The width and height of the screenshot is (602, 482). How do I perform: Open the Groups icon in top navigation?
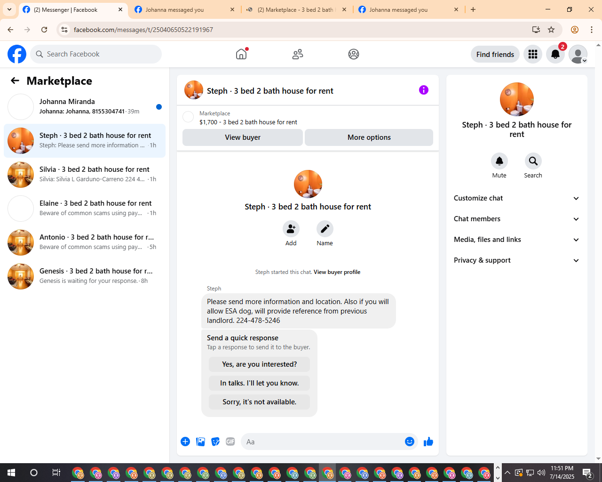(354, 54)
